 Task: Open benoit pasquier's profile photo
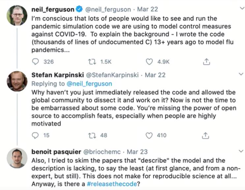coord(17,158)
